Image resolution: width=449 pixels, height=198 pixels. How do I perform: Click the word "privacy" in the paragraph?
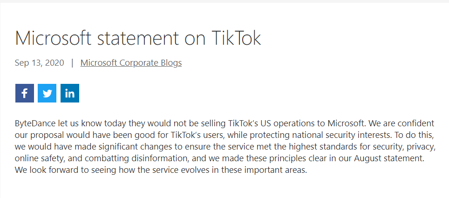click(x=421, y=147)
